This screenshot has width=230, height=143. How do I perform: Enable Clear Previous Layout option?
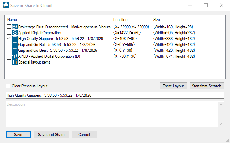coord(8,86)
